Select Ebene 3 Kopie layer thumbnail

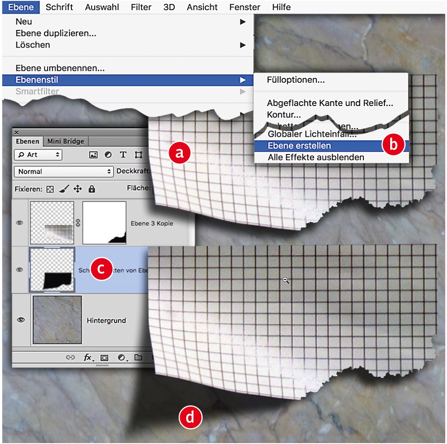52,223
